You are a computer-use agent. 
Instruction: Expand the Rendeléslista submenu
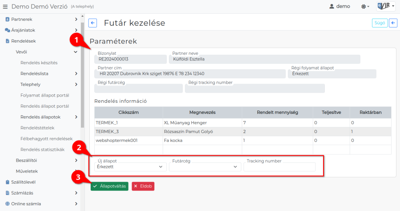[x=76, y=74]
